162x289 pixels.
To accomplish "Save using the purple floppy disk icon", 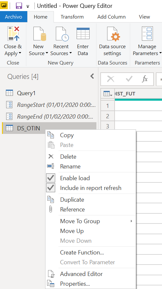I will pos(19,6).
